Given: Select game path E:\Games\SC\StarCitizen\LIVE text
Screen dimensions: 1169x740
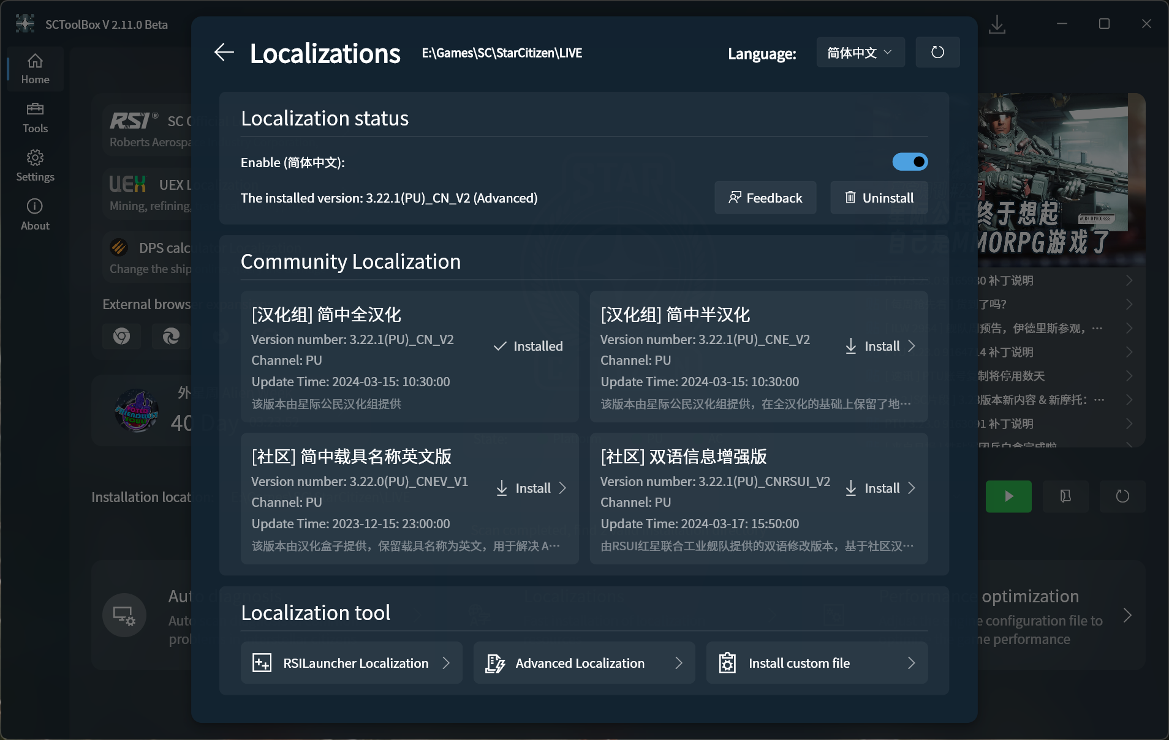Looking at the screenshot, I should [502, 53].
